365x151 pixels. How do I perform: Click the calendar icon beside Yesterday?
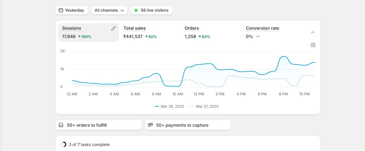coord(61,10)
